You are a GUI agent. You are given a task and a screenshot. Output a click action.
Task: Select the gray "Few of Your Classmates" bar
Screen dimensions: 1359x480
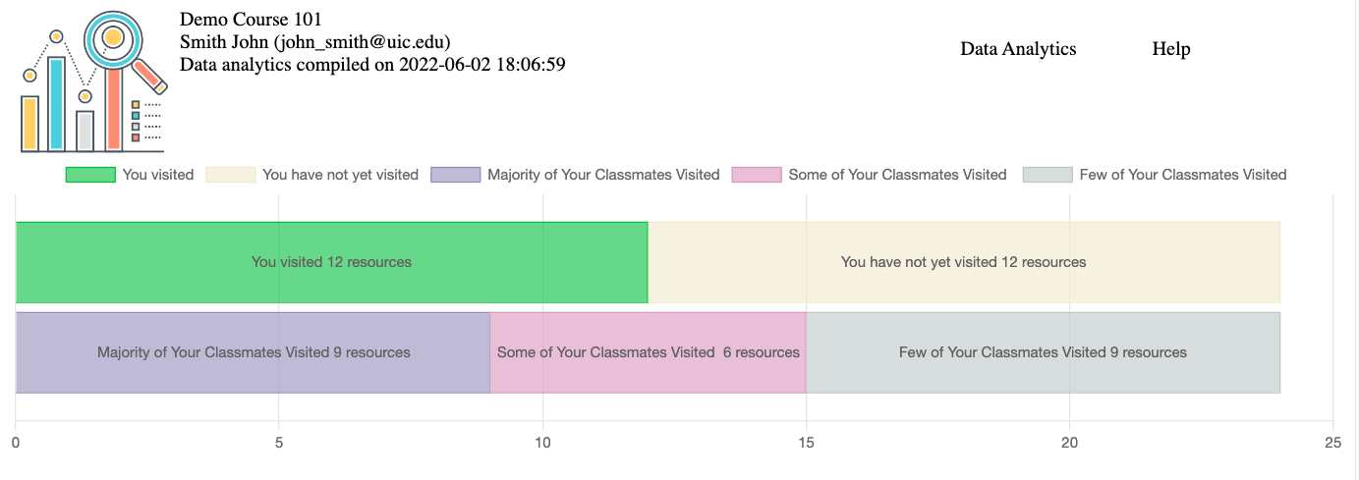point(1044,352)
